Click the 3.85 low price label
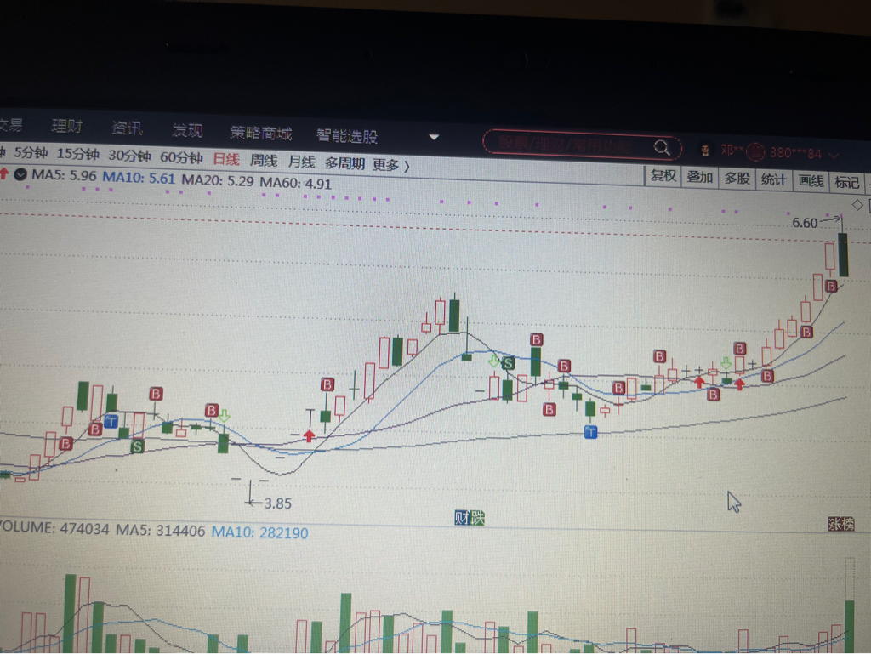Viewport: 871px width, 654px height. tap(278, 503)
